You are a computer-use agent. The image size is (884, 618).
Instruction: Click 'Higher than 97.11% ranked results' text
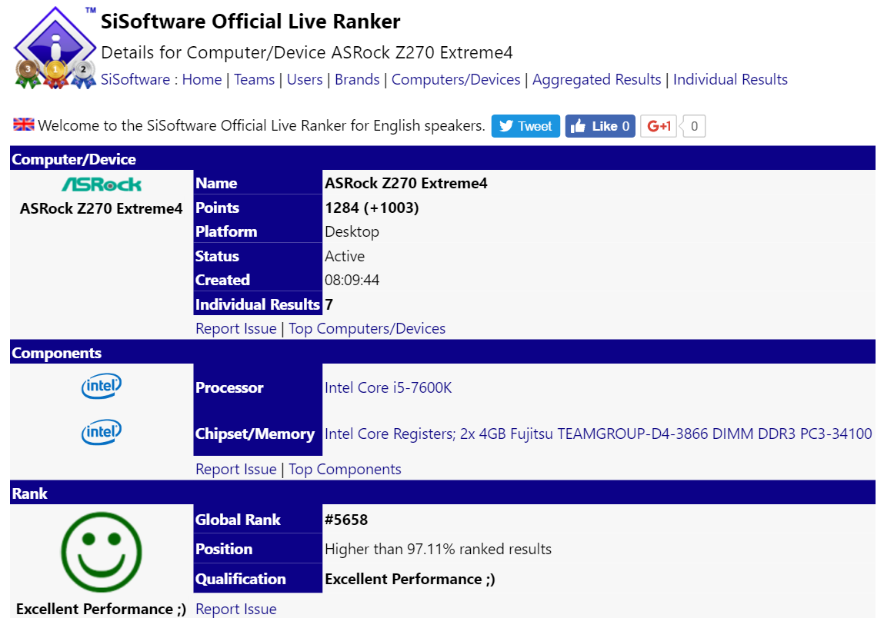click(438, 550)
